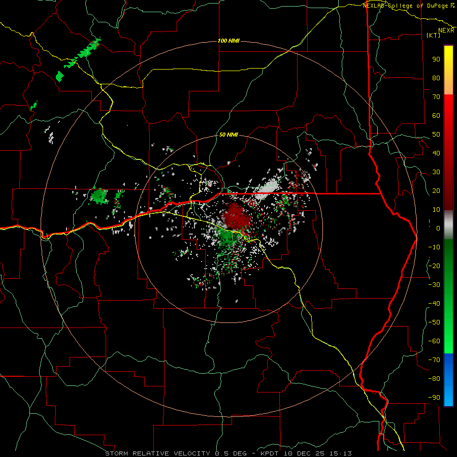Click the large gray oval echo patch
Screen dimensions: 457x457
pos(267,189)
